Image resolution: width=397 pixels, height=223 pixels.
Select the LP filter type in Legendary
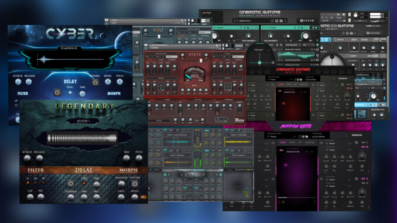click(x=28, y=183)
